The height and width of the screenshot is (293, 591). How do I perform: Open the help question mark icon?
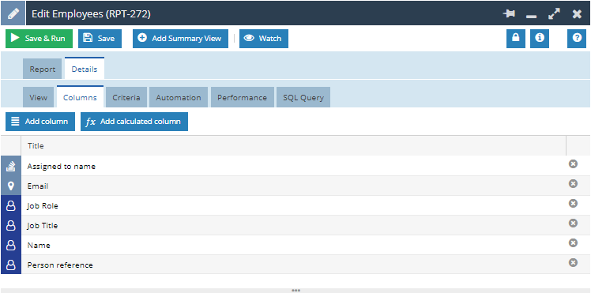click(577, 39)
